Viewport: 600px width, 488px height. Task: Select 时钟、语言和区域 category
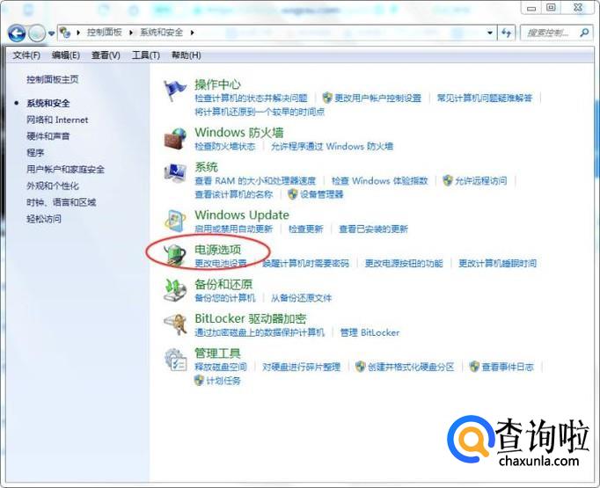62,202
